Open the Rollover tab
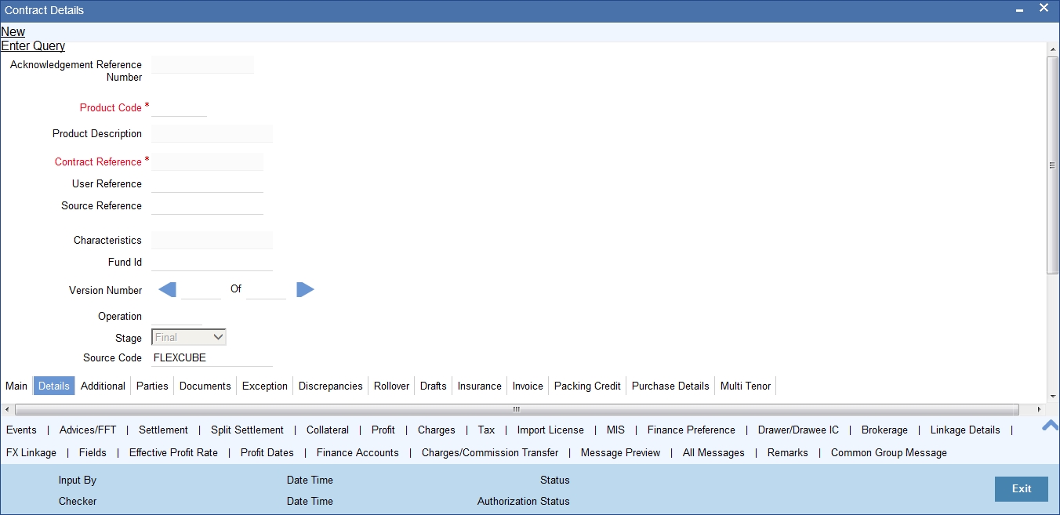The image size is (1060, 515). [x=391, y=386]
